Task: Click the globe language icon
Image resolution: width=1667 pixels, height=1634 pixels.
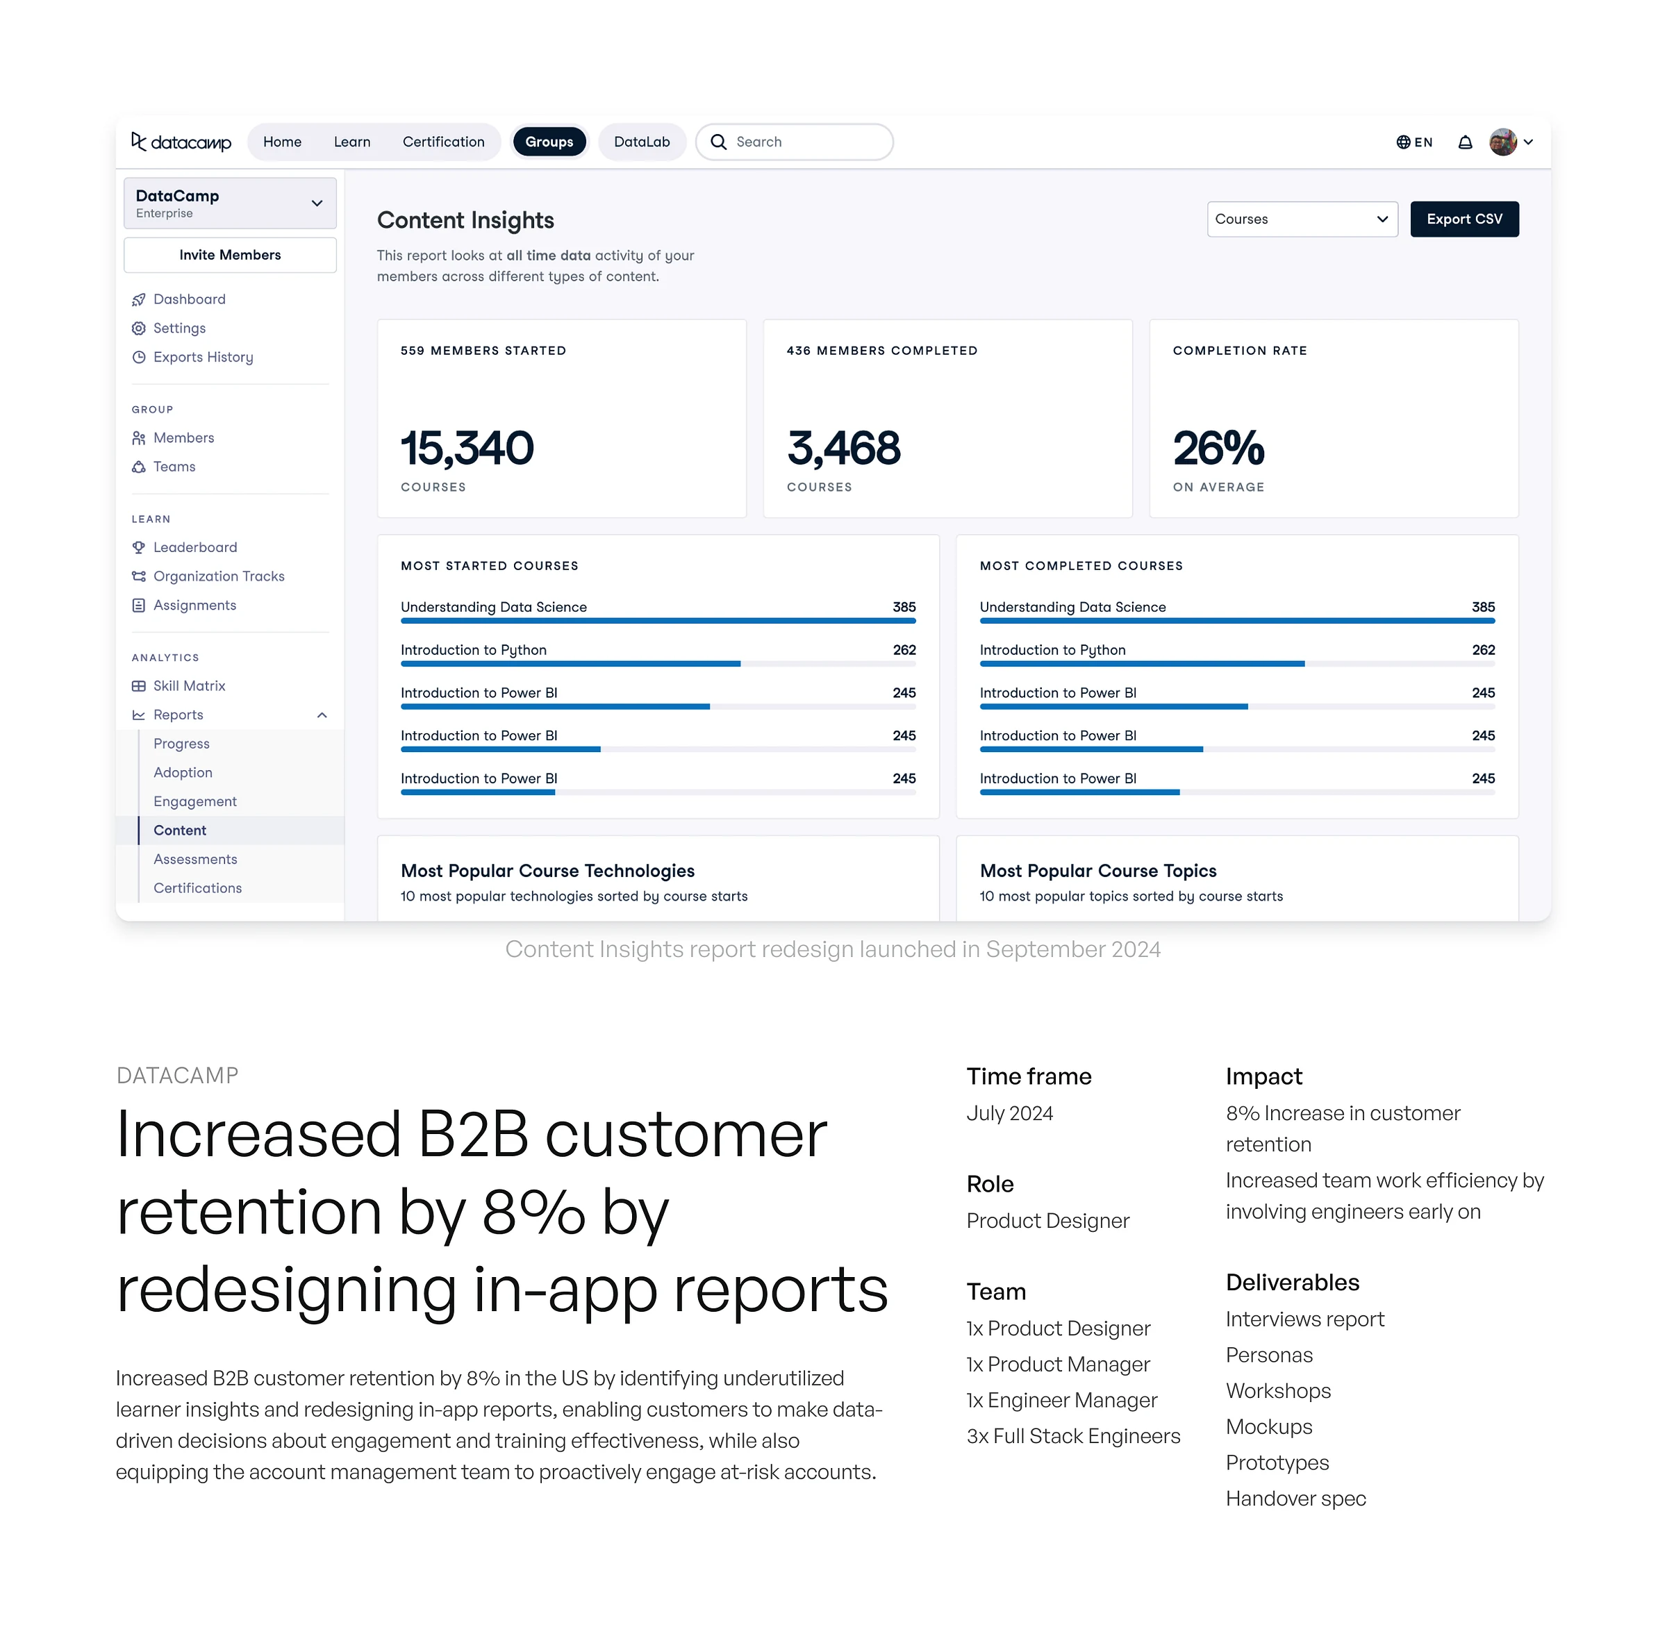Action: (1402, 142)
